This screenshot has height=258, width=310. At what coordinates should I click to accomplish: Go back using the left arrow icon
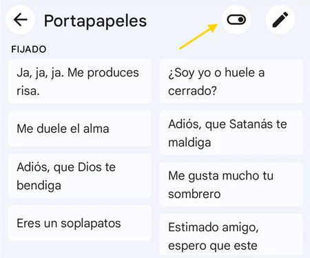click(20, 20)
